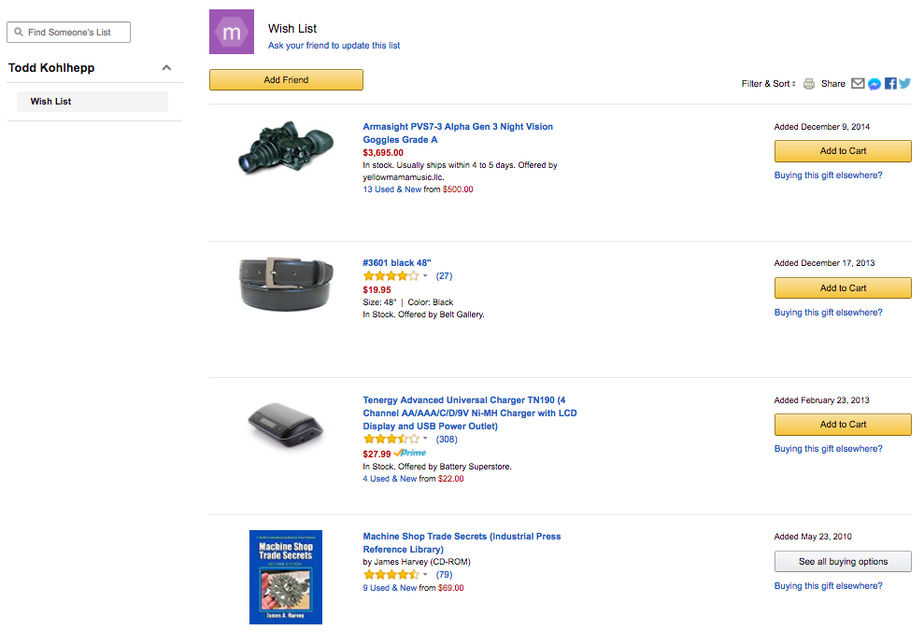Print the wish list using the printer icon
This screenshot has height=644, width=924.
[x=808, y=83]
